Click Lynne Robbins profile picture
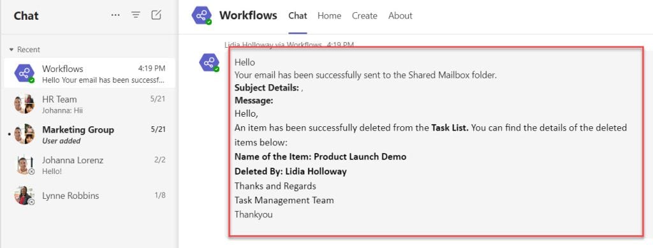This screenshot has width=653, height=248. (x=25, y=195)
